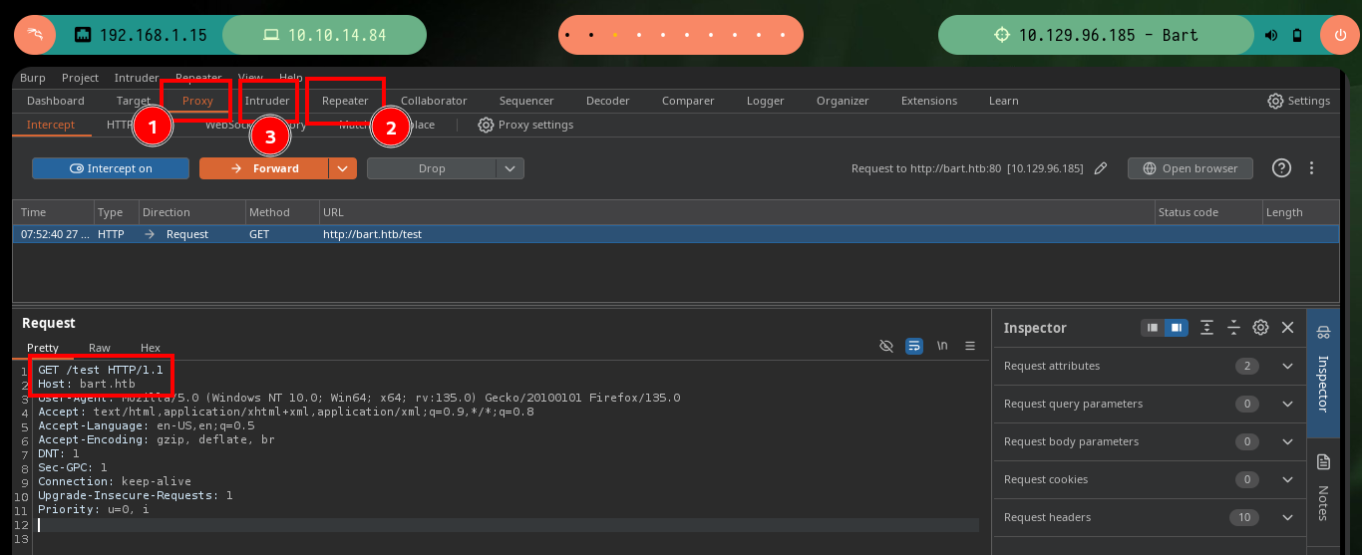Viewport: 1362px width, 555px height.
Task: Switch to the Comparer tab
Action: click(x=688, y=101)
